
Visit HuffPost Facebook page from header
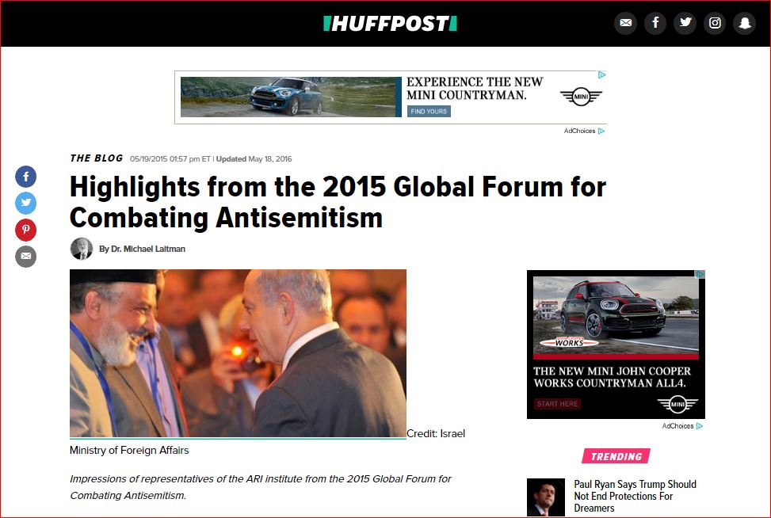(655, 23)
